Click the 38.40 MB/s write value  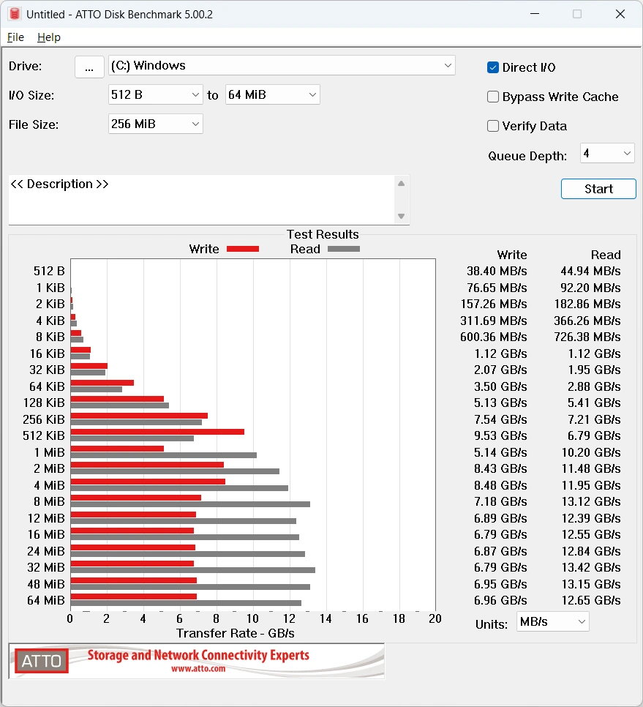[497, 271]
